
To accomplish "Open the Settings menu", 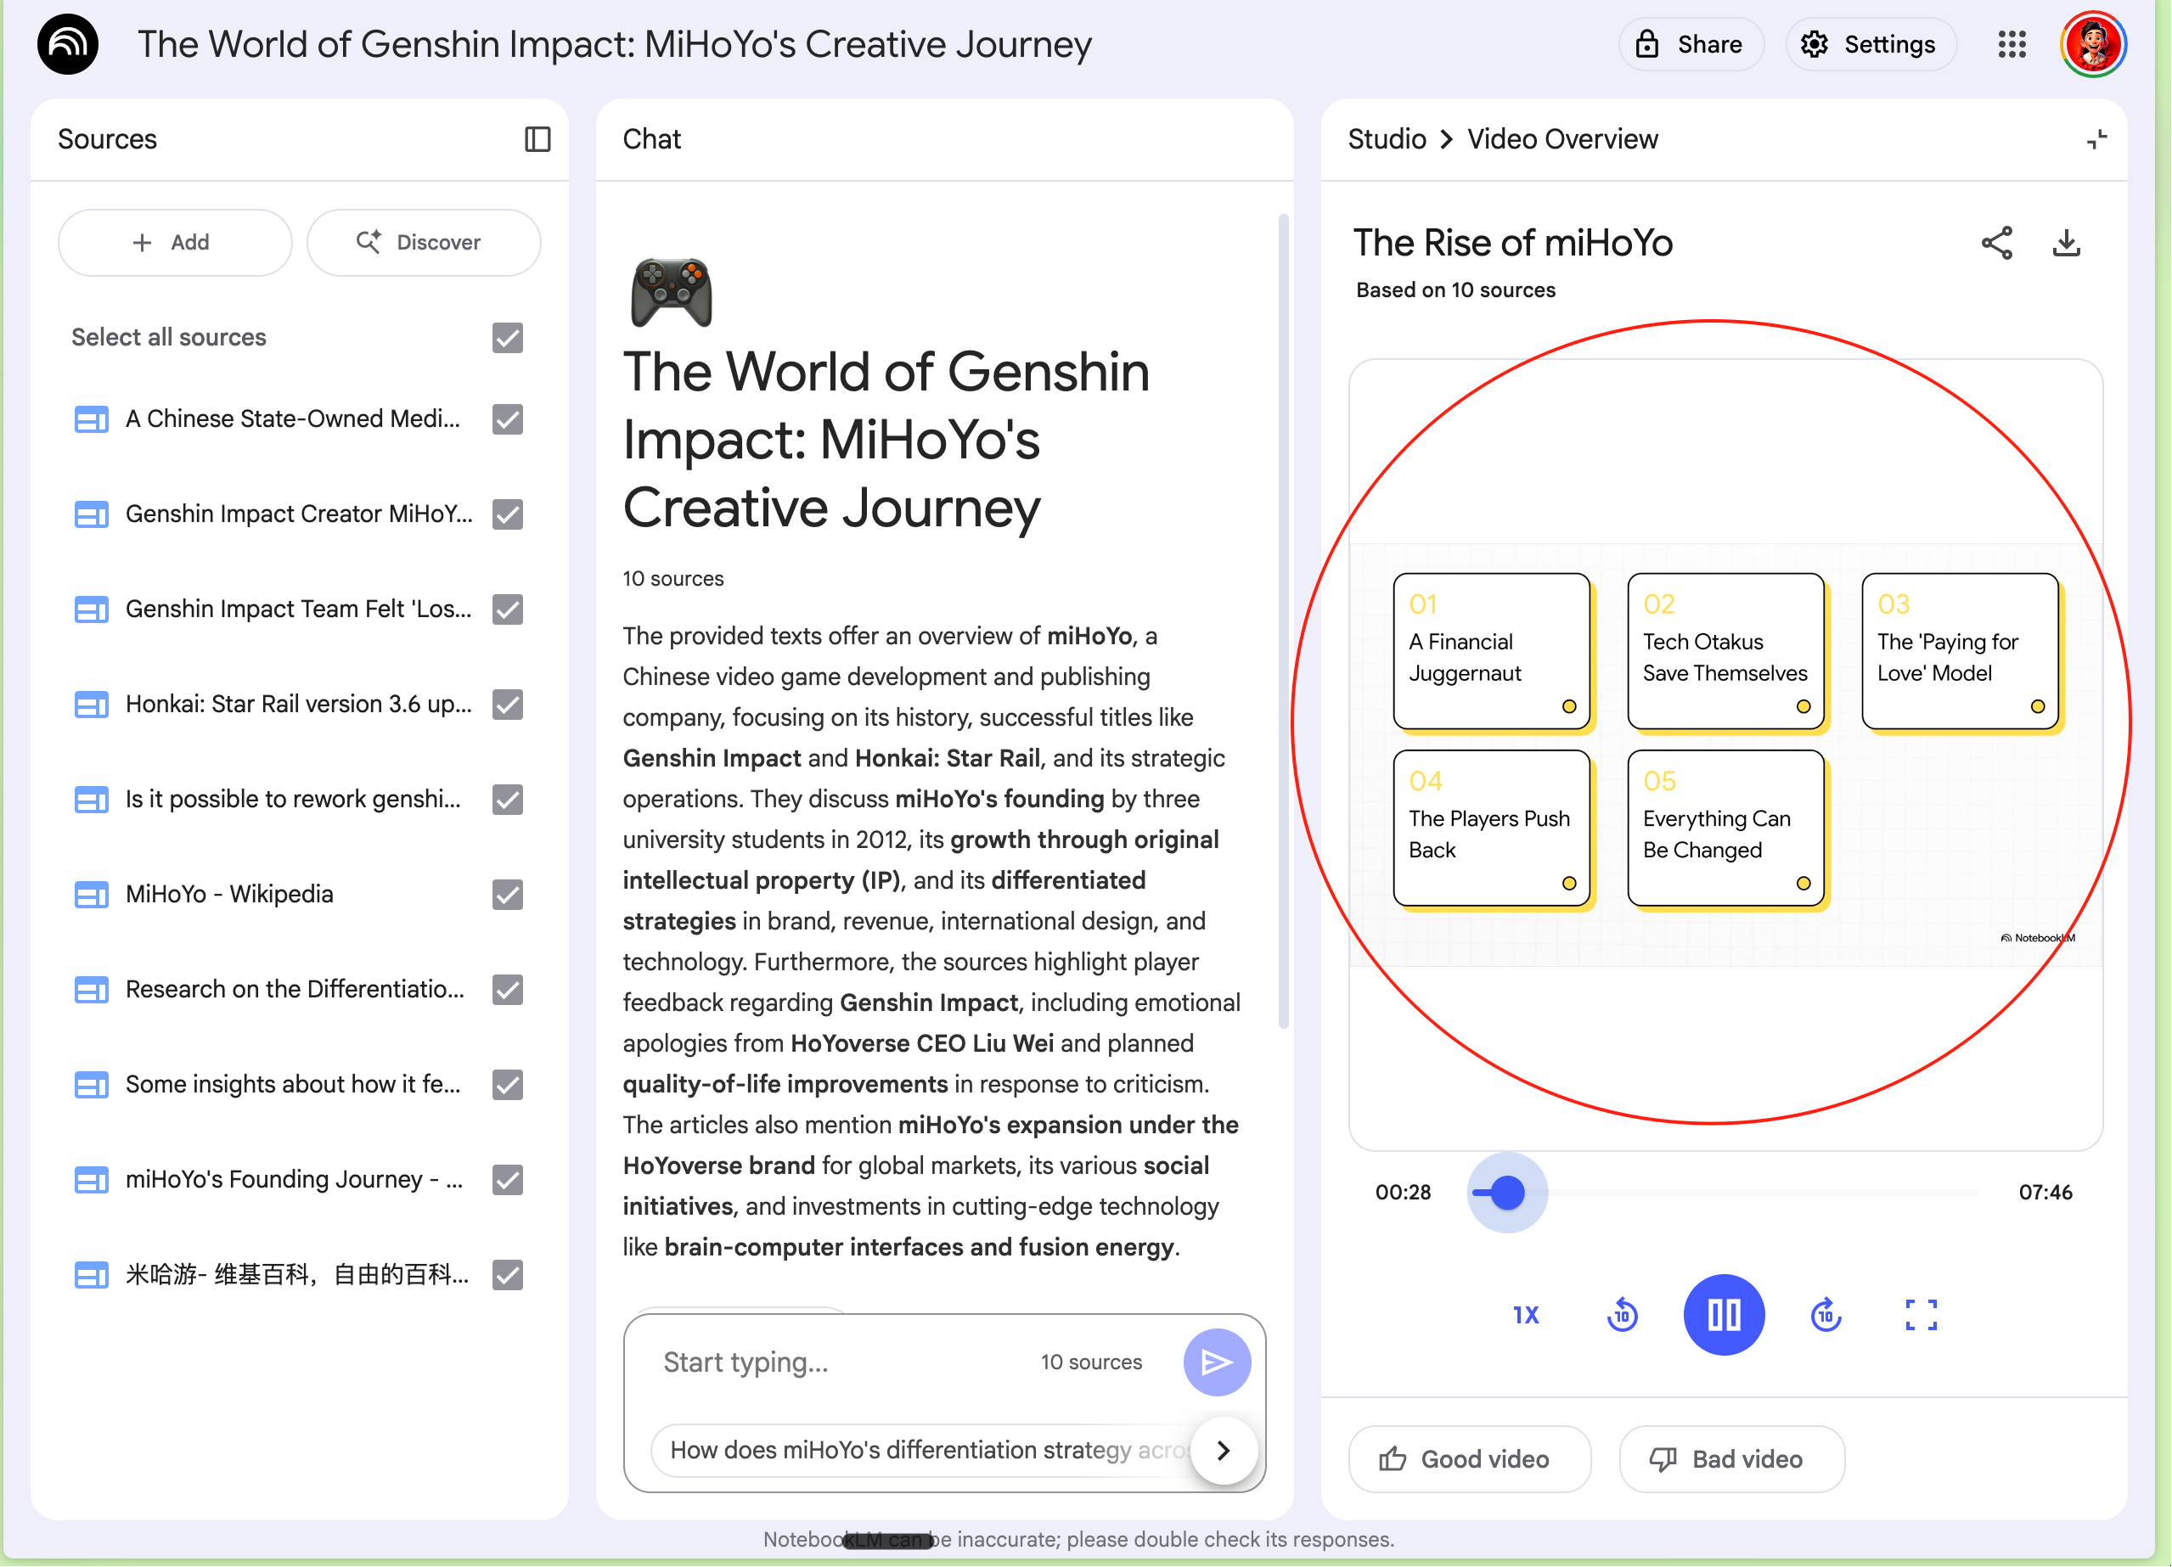I will (x=1870, y=45).
